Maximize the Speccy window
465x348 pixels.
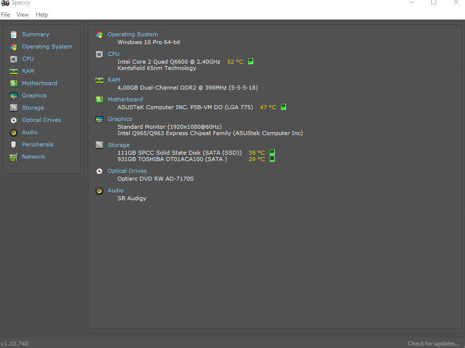pos(434,2)
